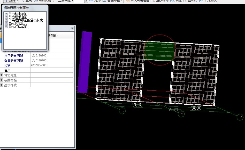Click the 修改墙段属性 toolbar icon
Viewport: 245px width, 150px height.
tap(136, 1)
